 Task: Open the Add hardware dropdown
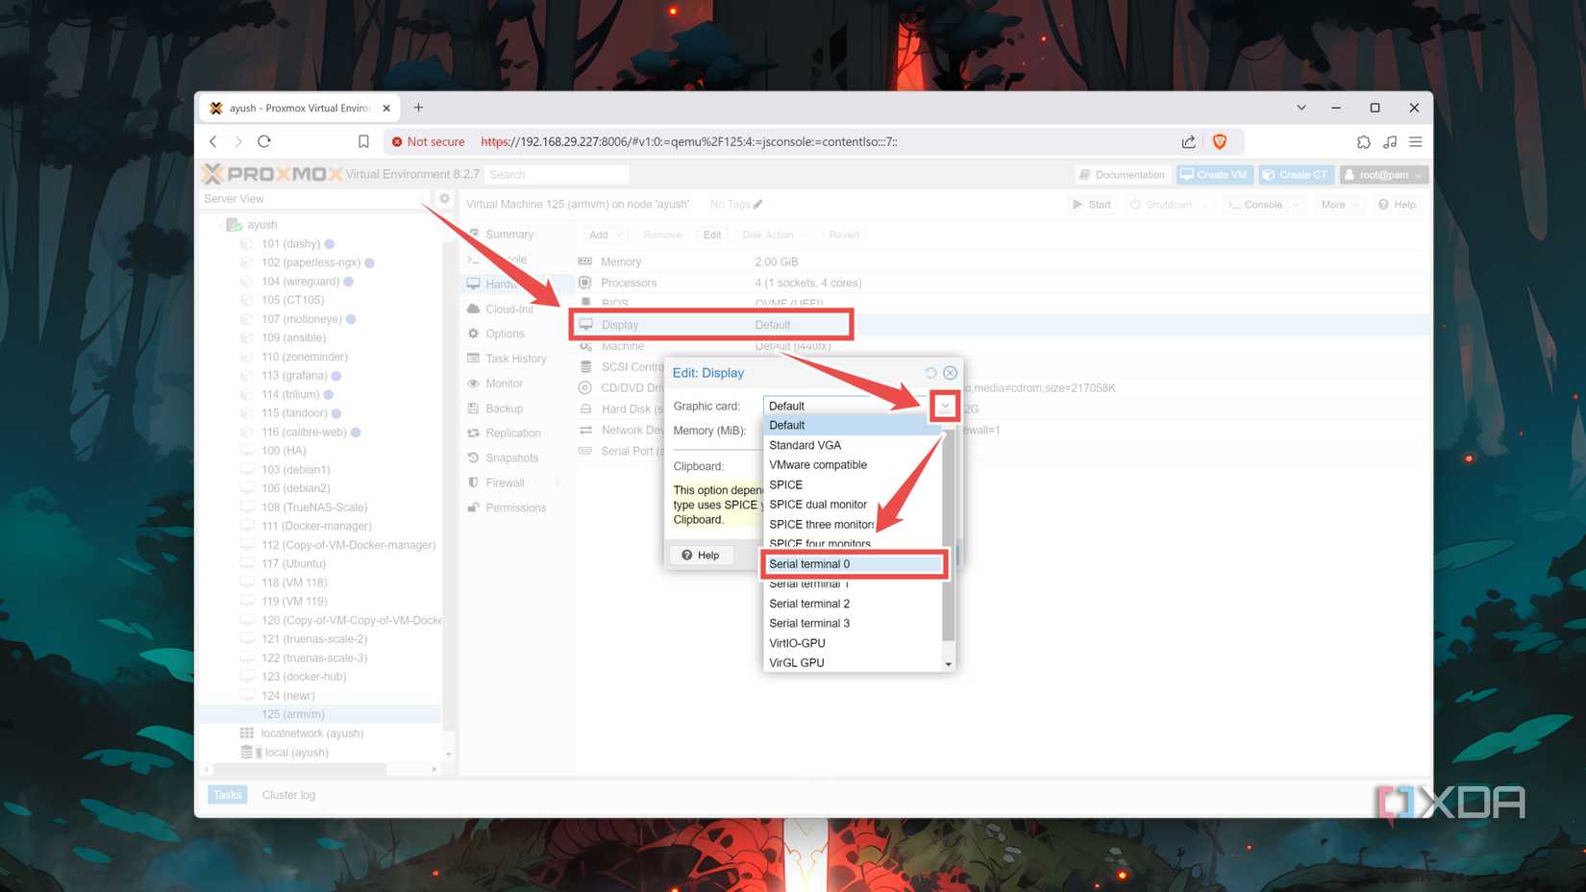(605, 235)
